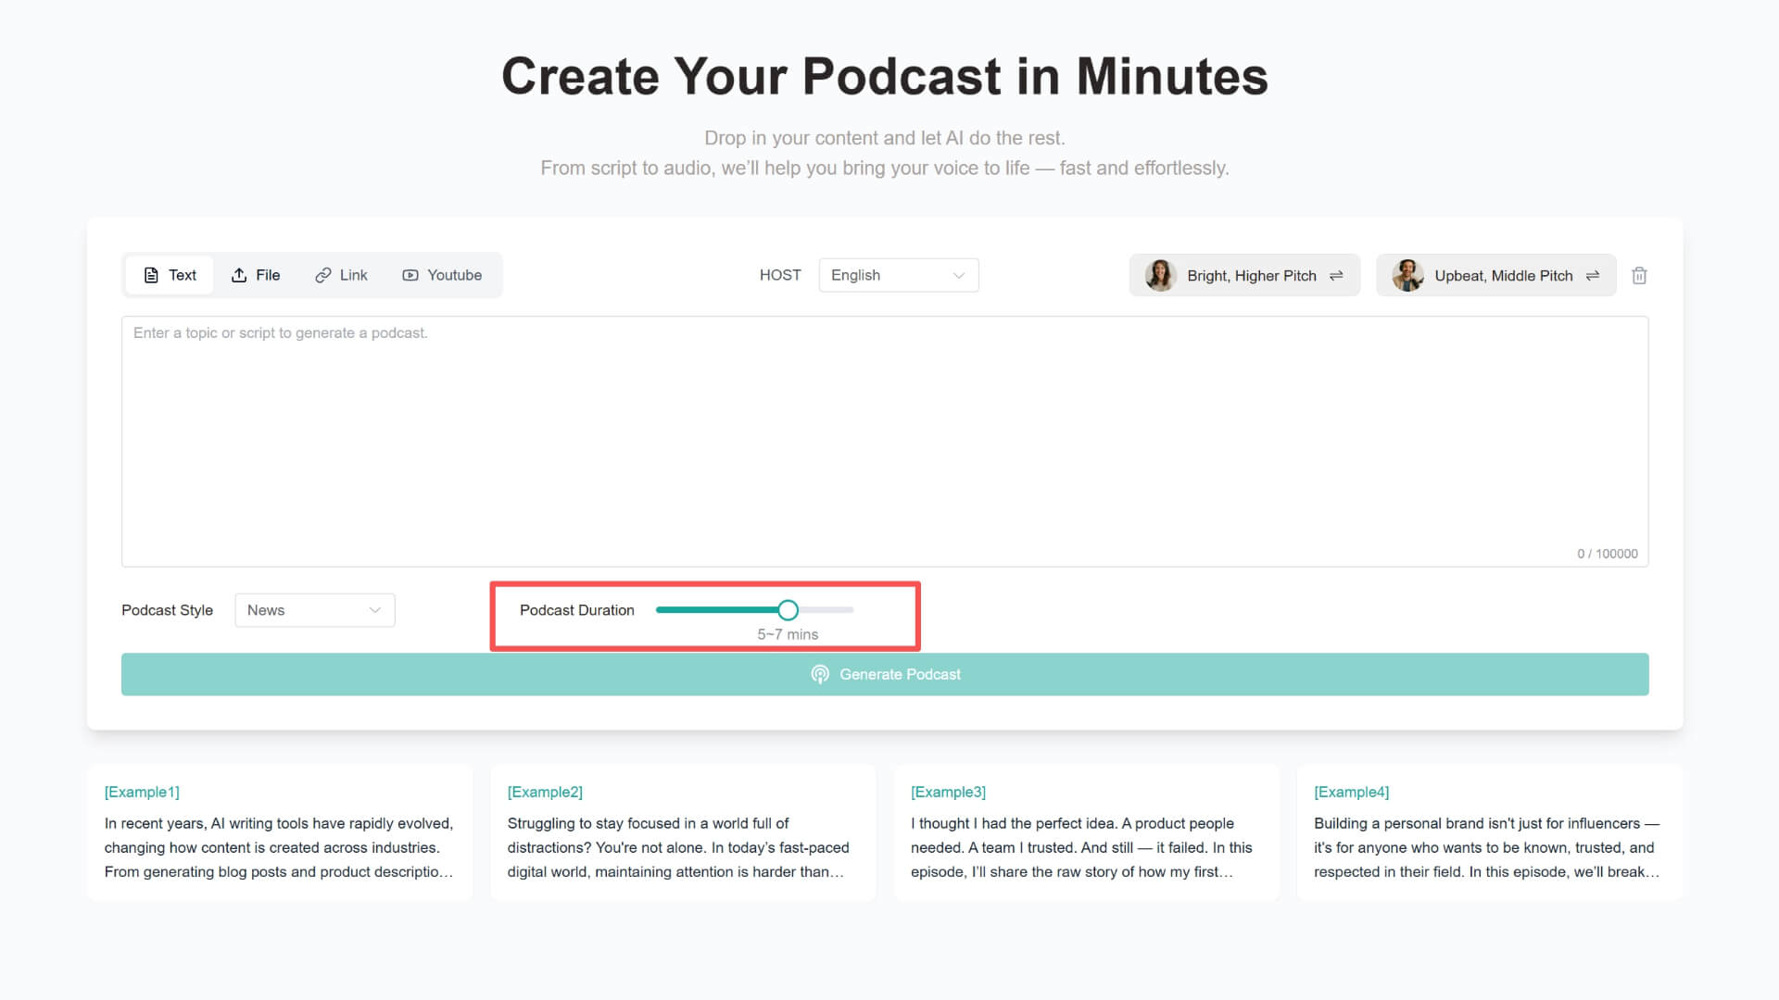Open the HOST language English dropdown
The height and width of the screenshot is (1000, 1779).
[897, 275]
